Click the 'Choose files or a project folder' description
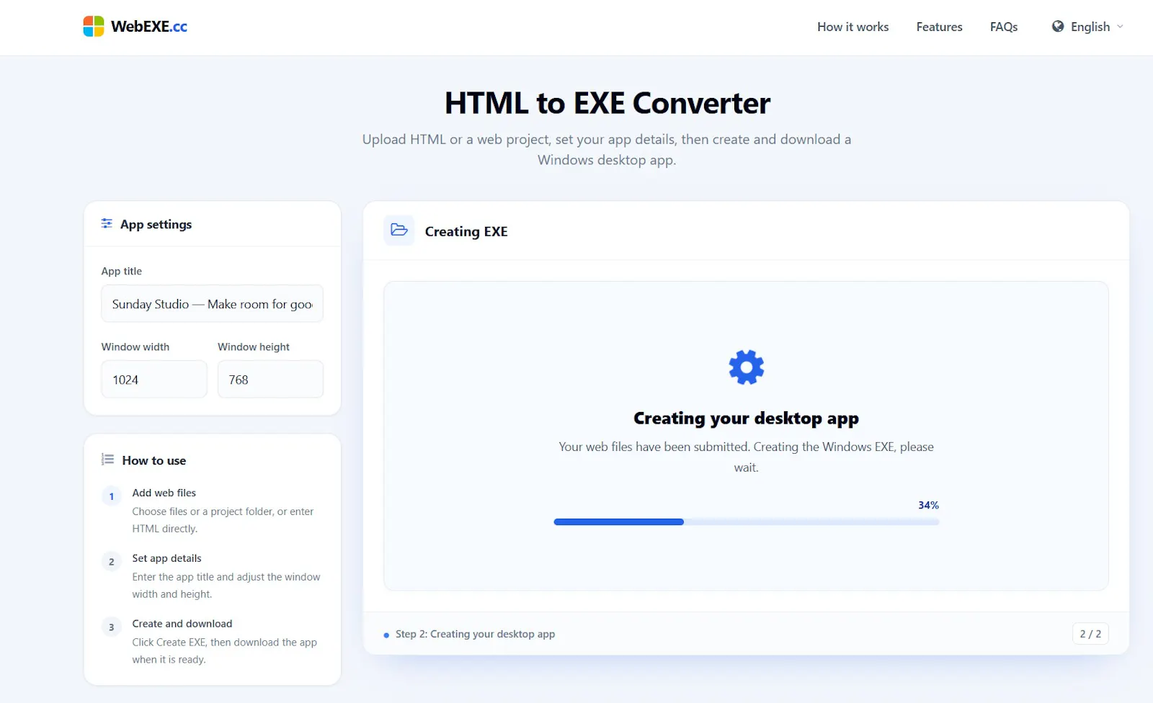1153x703 pixels. [223, 520]
